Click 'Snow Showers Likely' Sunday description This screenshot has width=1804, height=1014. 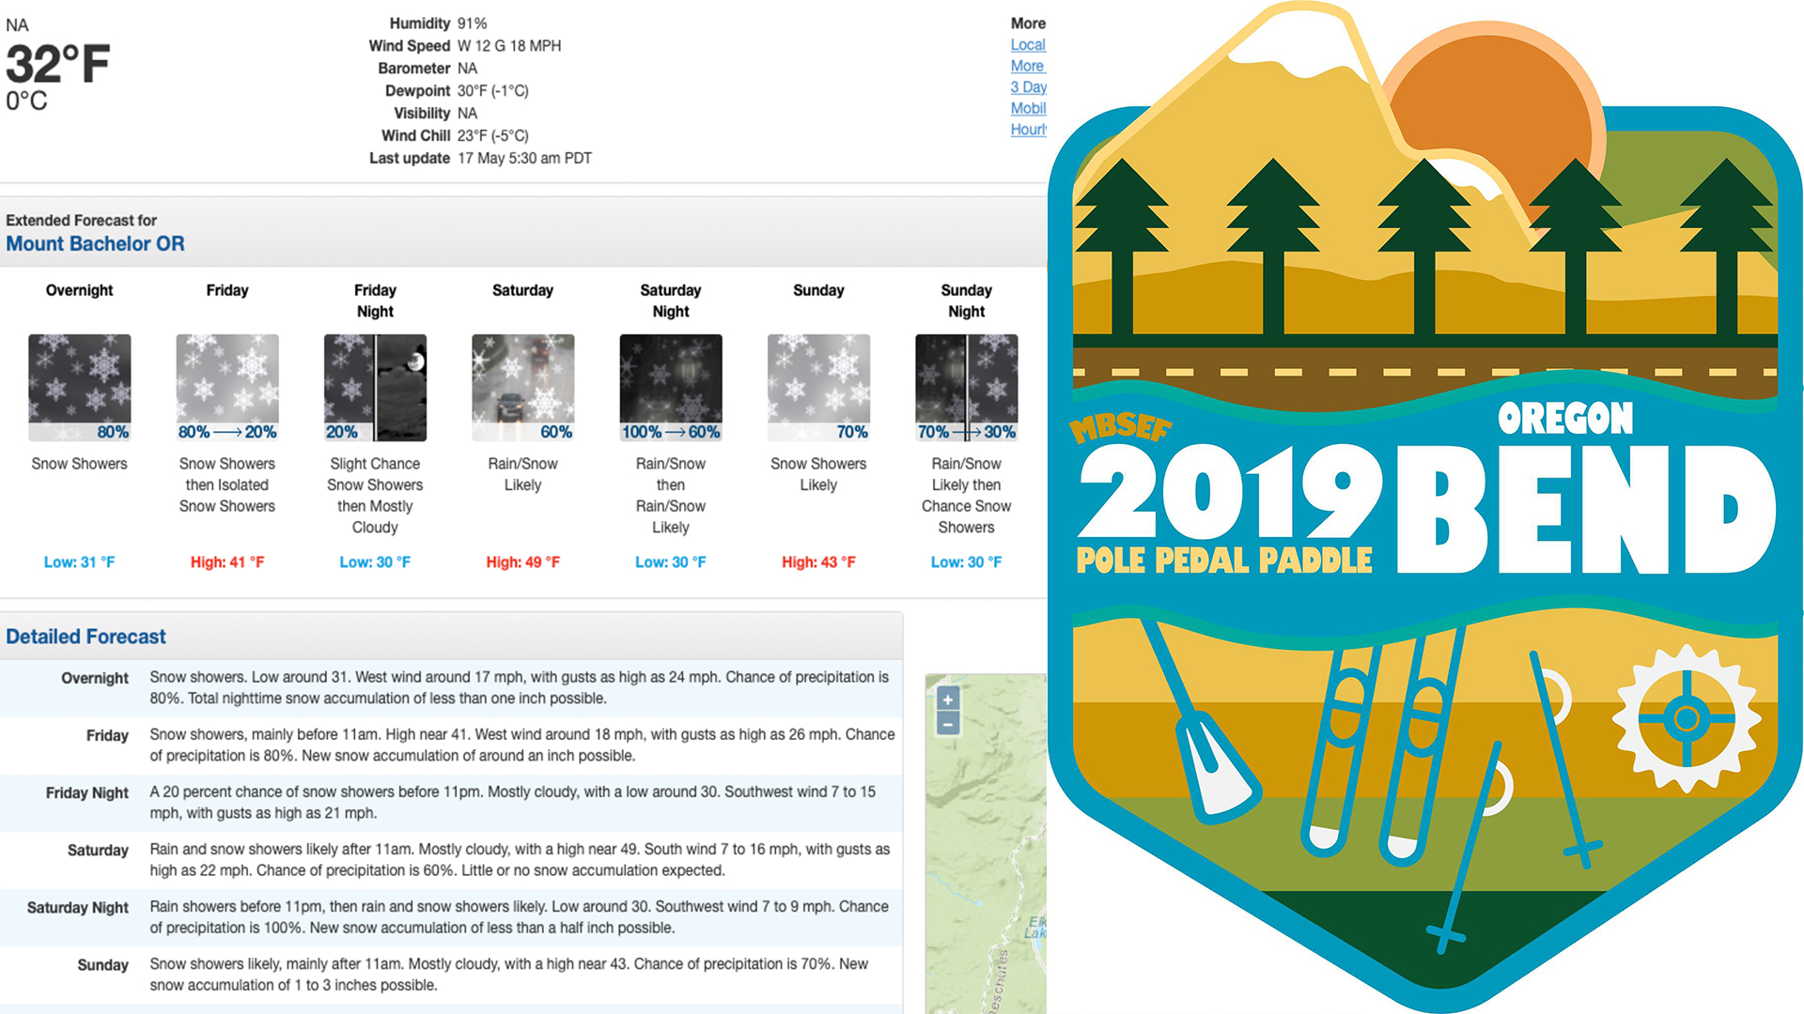818,474
